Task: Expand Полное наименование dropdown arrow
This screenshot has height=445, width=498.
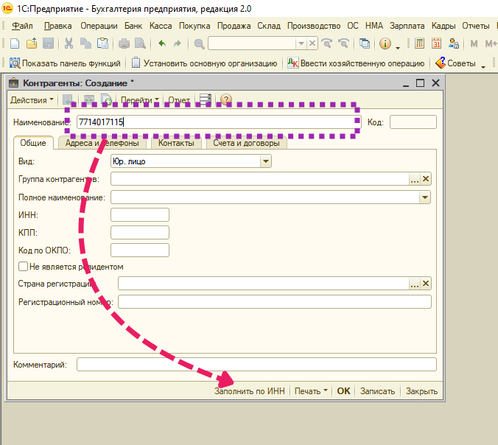Action: [425, 197]
